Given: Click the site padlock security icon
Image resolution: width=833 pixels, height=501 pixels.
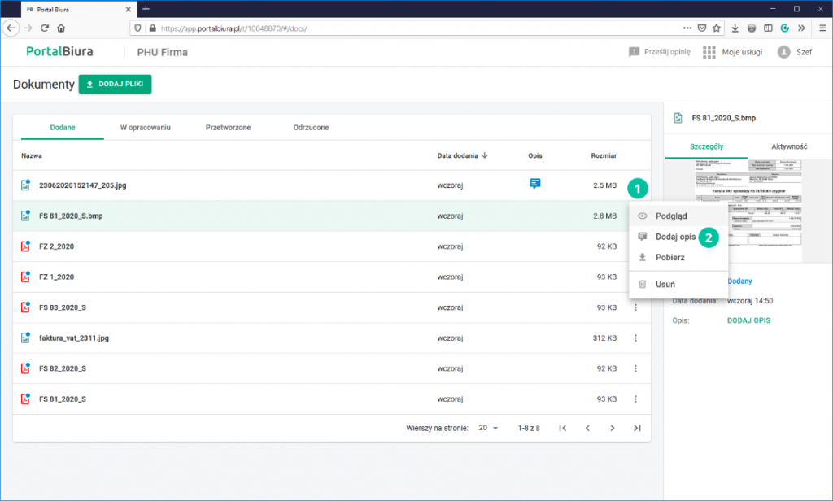Looking at the screenshot, I should pyautogui.click(x=153, y=28).
